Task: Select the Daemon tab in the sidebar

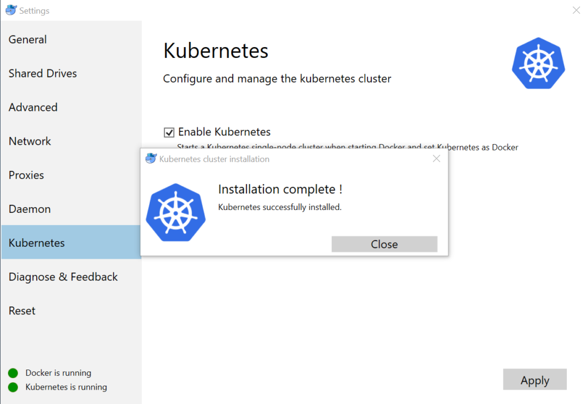Action: pos(29,209)
